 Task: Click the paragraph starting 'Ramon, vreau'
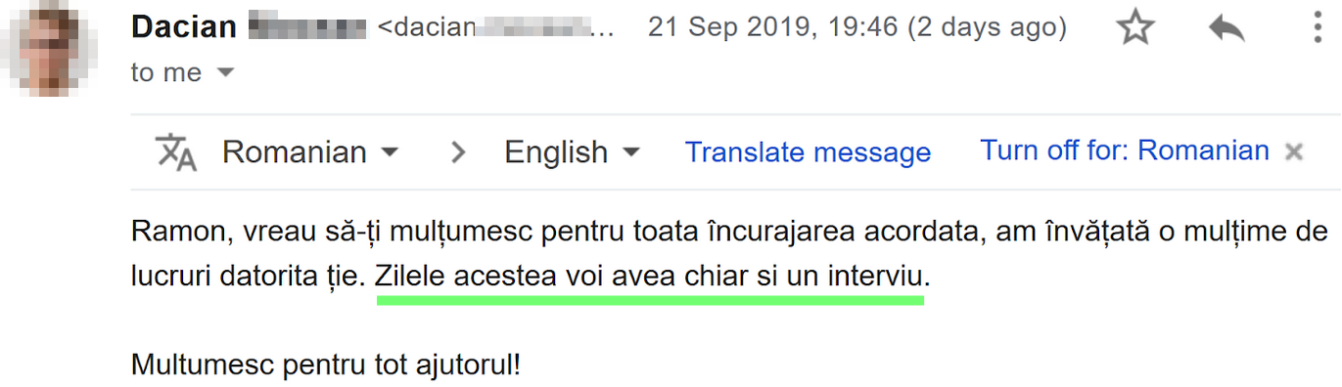pos(730,255)
